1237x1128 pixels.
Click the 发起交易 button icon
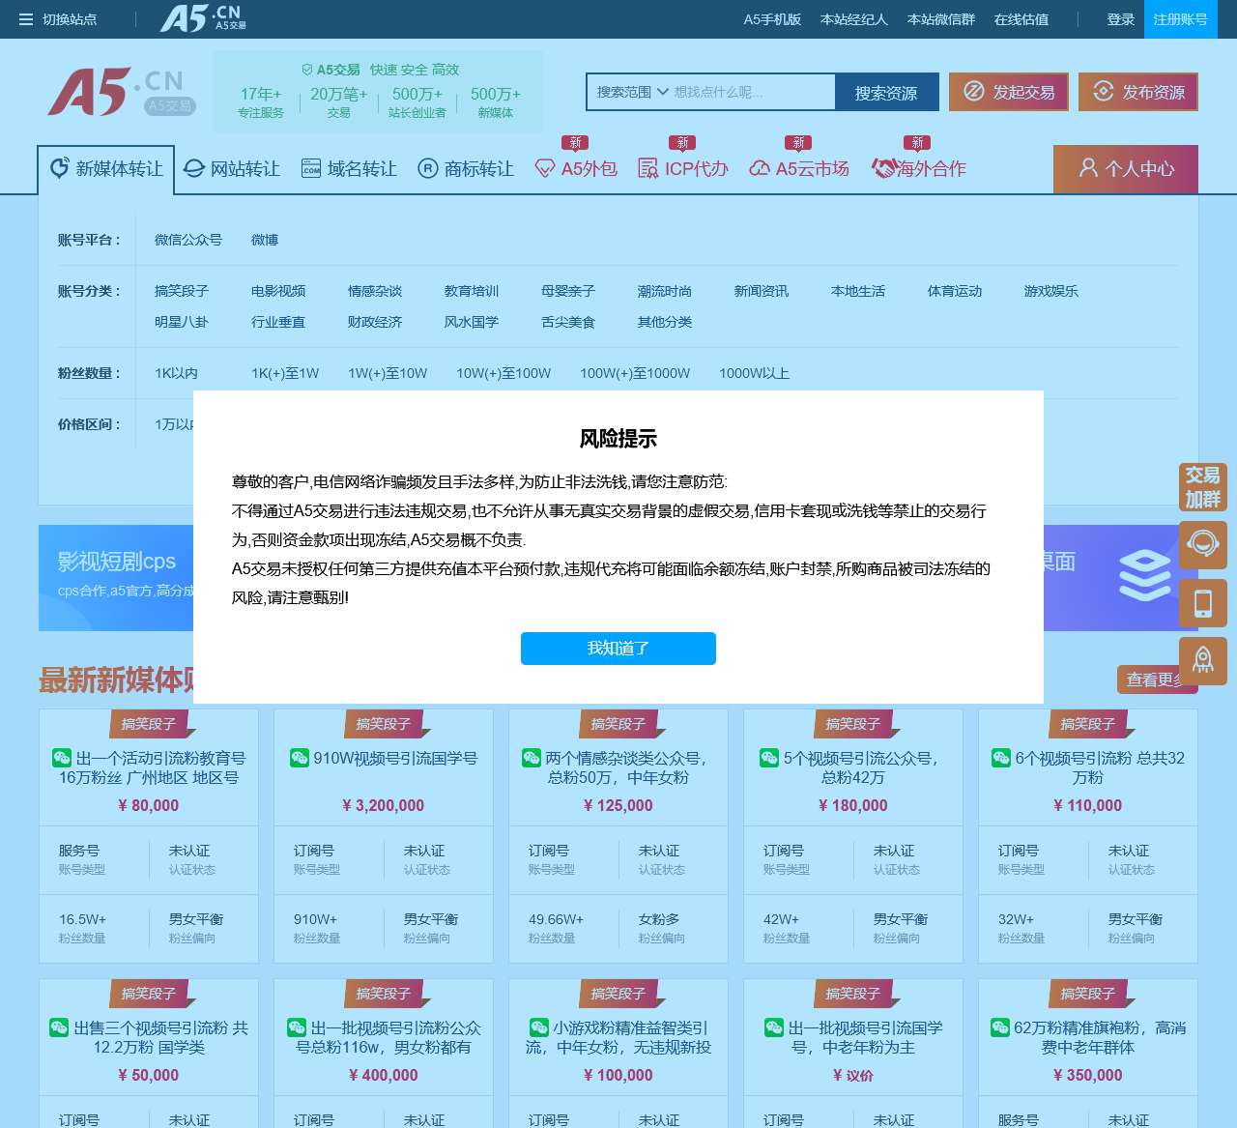[974, 92]
